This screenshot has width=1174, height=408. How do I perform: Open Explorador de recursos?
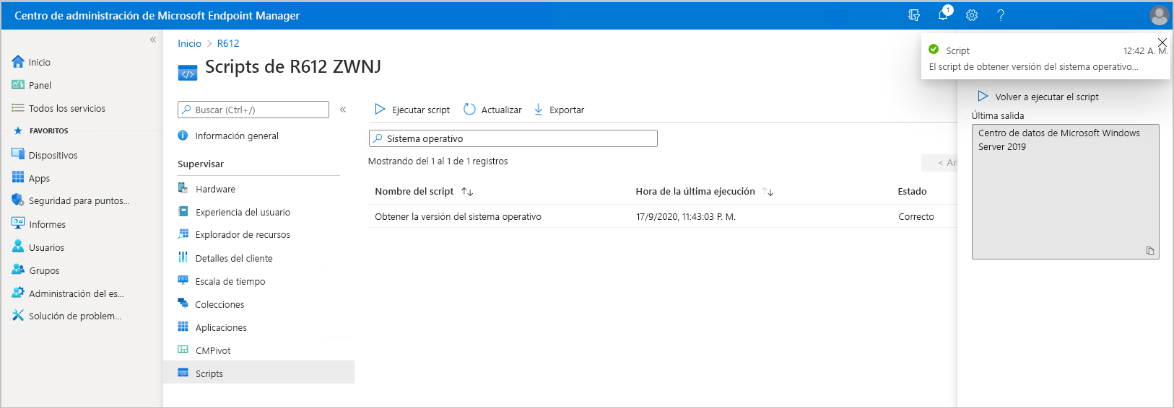pos(234,234)
